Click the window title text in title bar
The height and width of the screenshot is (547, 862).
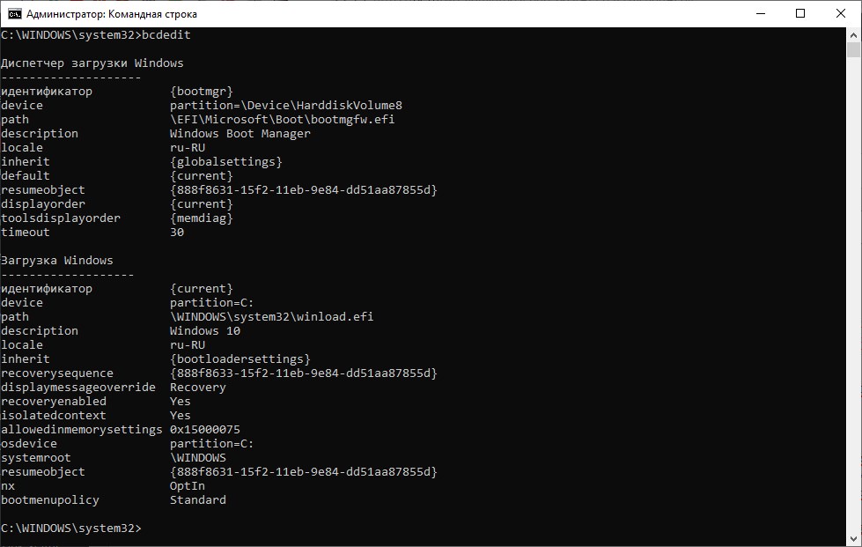pos(112,14)
